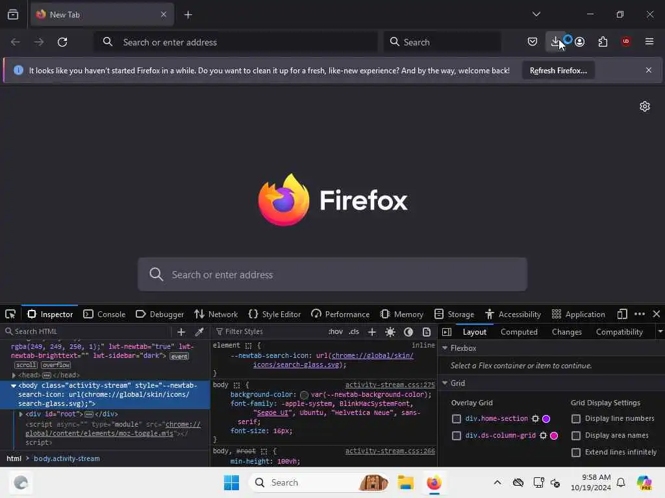This screenshot has height=498, width=665.
Task: Open the list all tabs dropdown
Action: (536, 14)
